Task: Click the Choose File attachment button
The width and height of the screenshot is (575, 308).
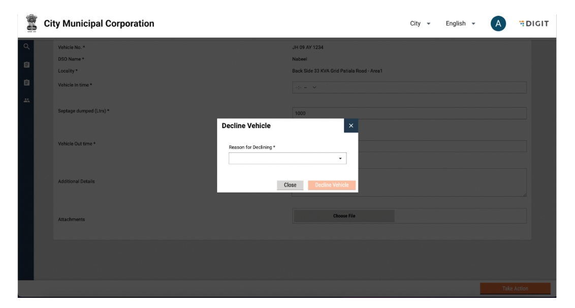Action: coord(344,216)
